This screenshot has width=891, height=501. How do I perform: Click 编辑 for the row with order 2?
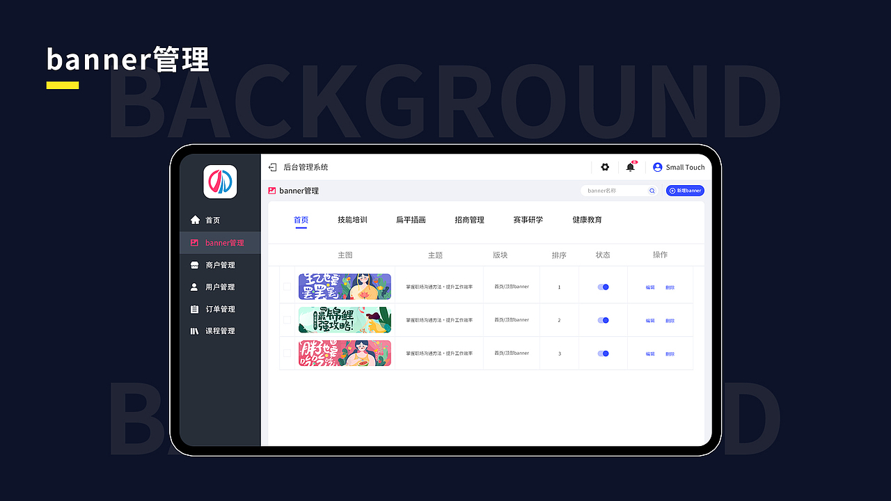[x=650, y=321]
